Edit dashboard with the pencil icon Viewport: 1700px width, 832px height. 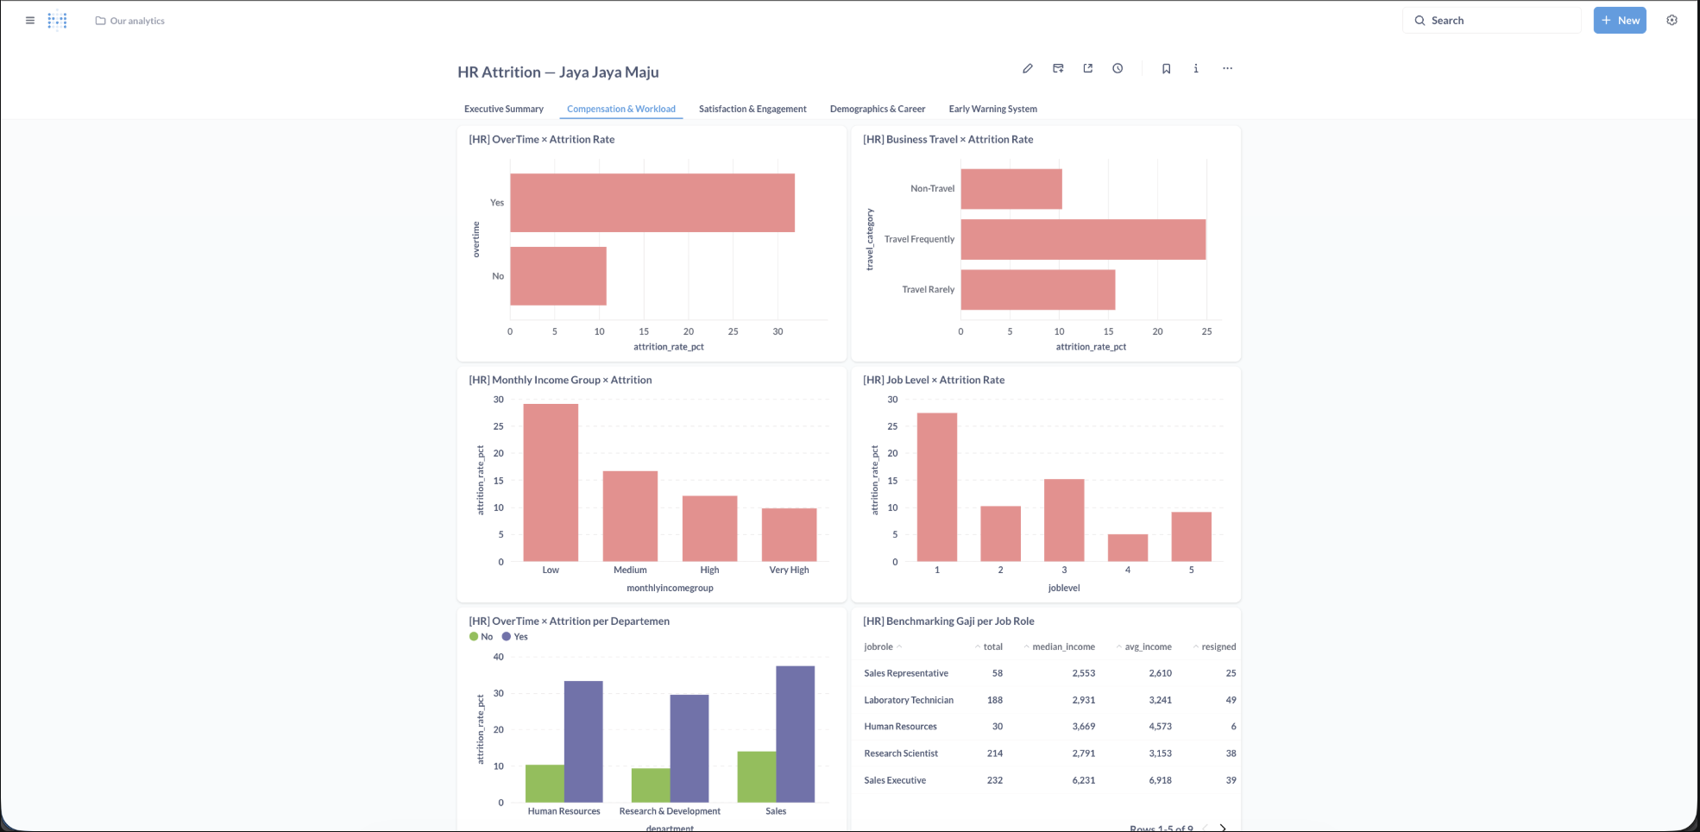coord(1028,68)
